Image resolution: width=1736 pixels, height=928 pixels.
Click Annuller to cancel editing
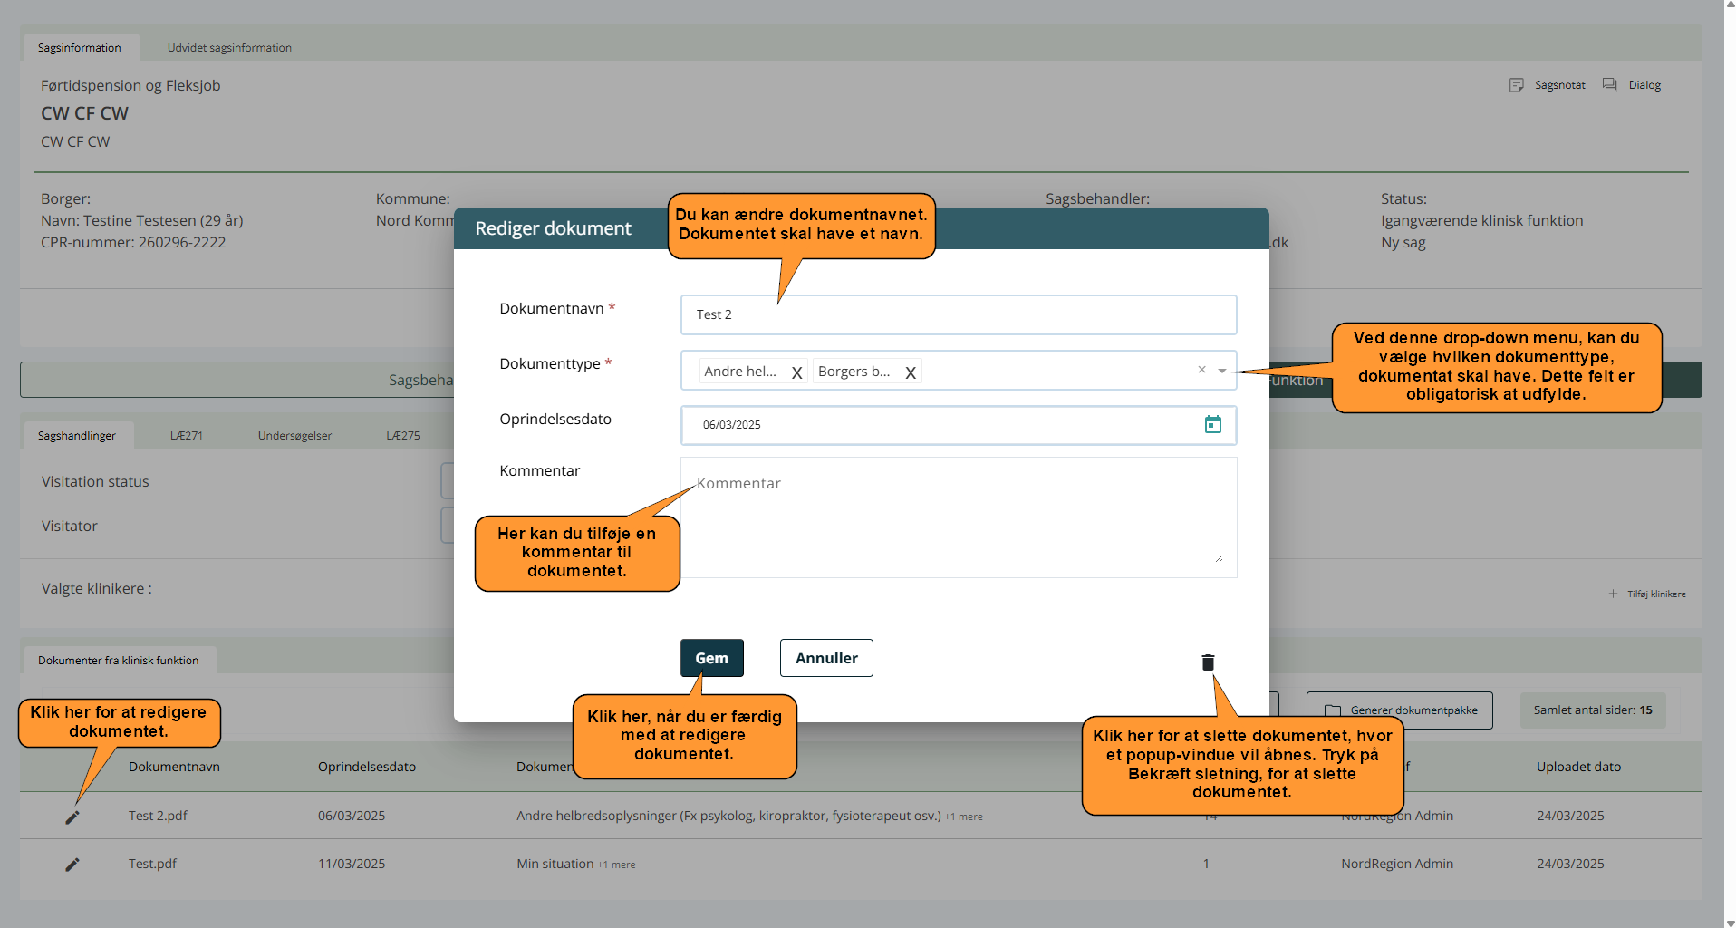[825, 658]
